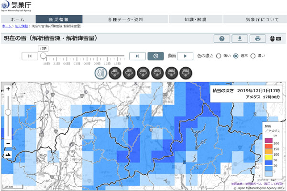The height and width of the screenshot is (191, 287).
Task: Zoom out the map with minus button
Action: [x=8, y=143]
